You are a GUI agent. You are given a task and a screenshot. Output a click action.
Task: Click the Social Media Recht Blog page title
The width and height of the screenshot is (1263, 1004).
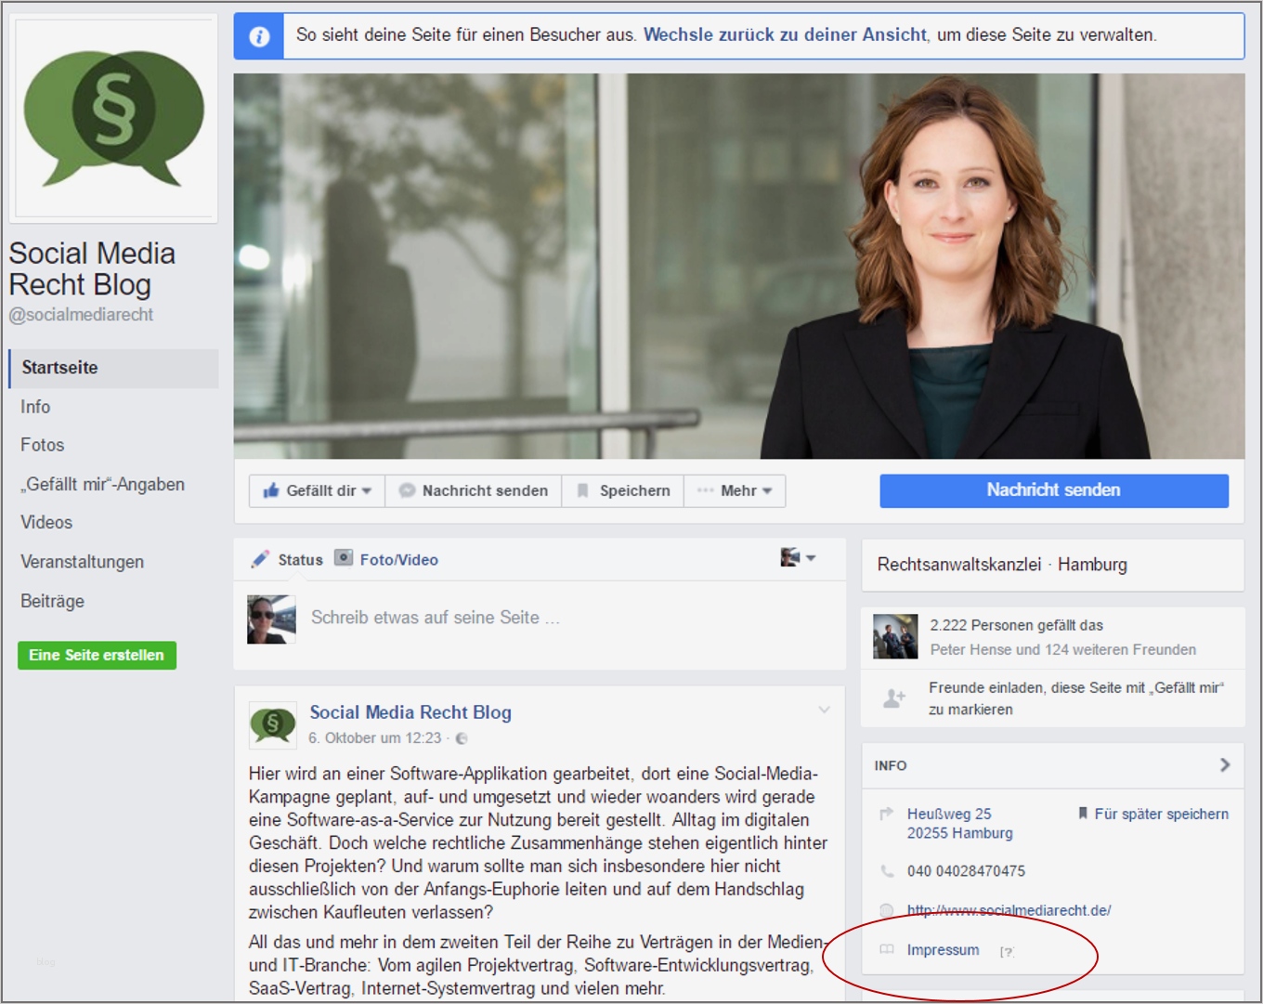(x=92, y=268)
